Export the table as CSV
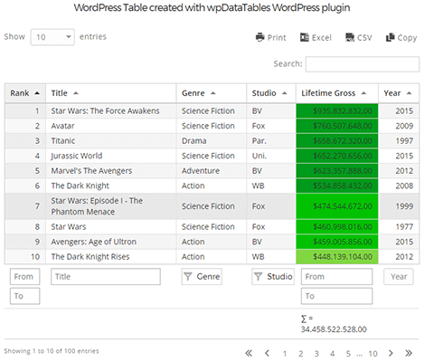The image size is (434, 362). tap(359, 37)
